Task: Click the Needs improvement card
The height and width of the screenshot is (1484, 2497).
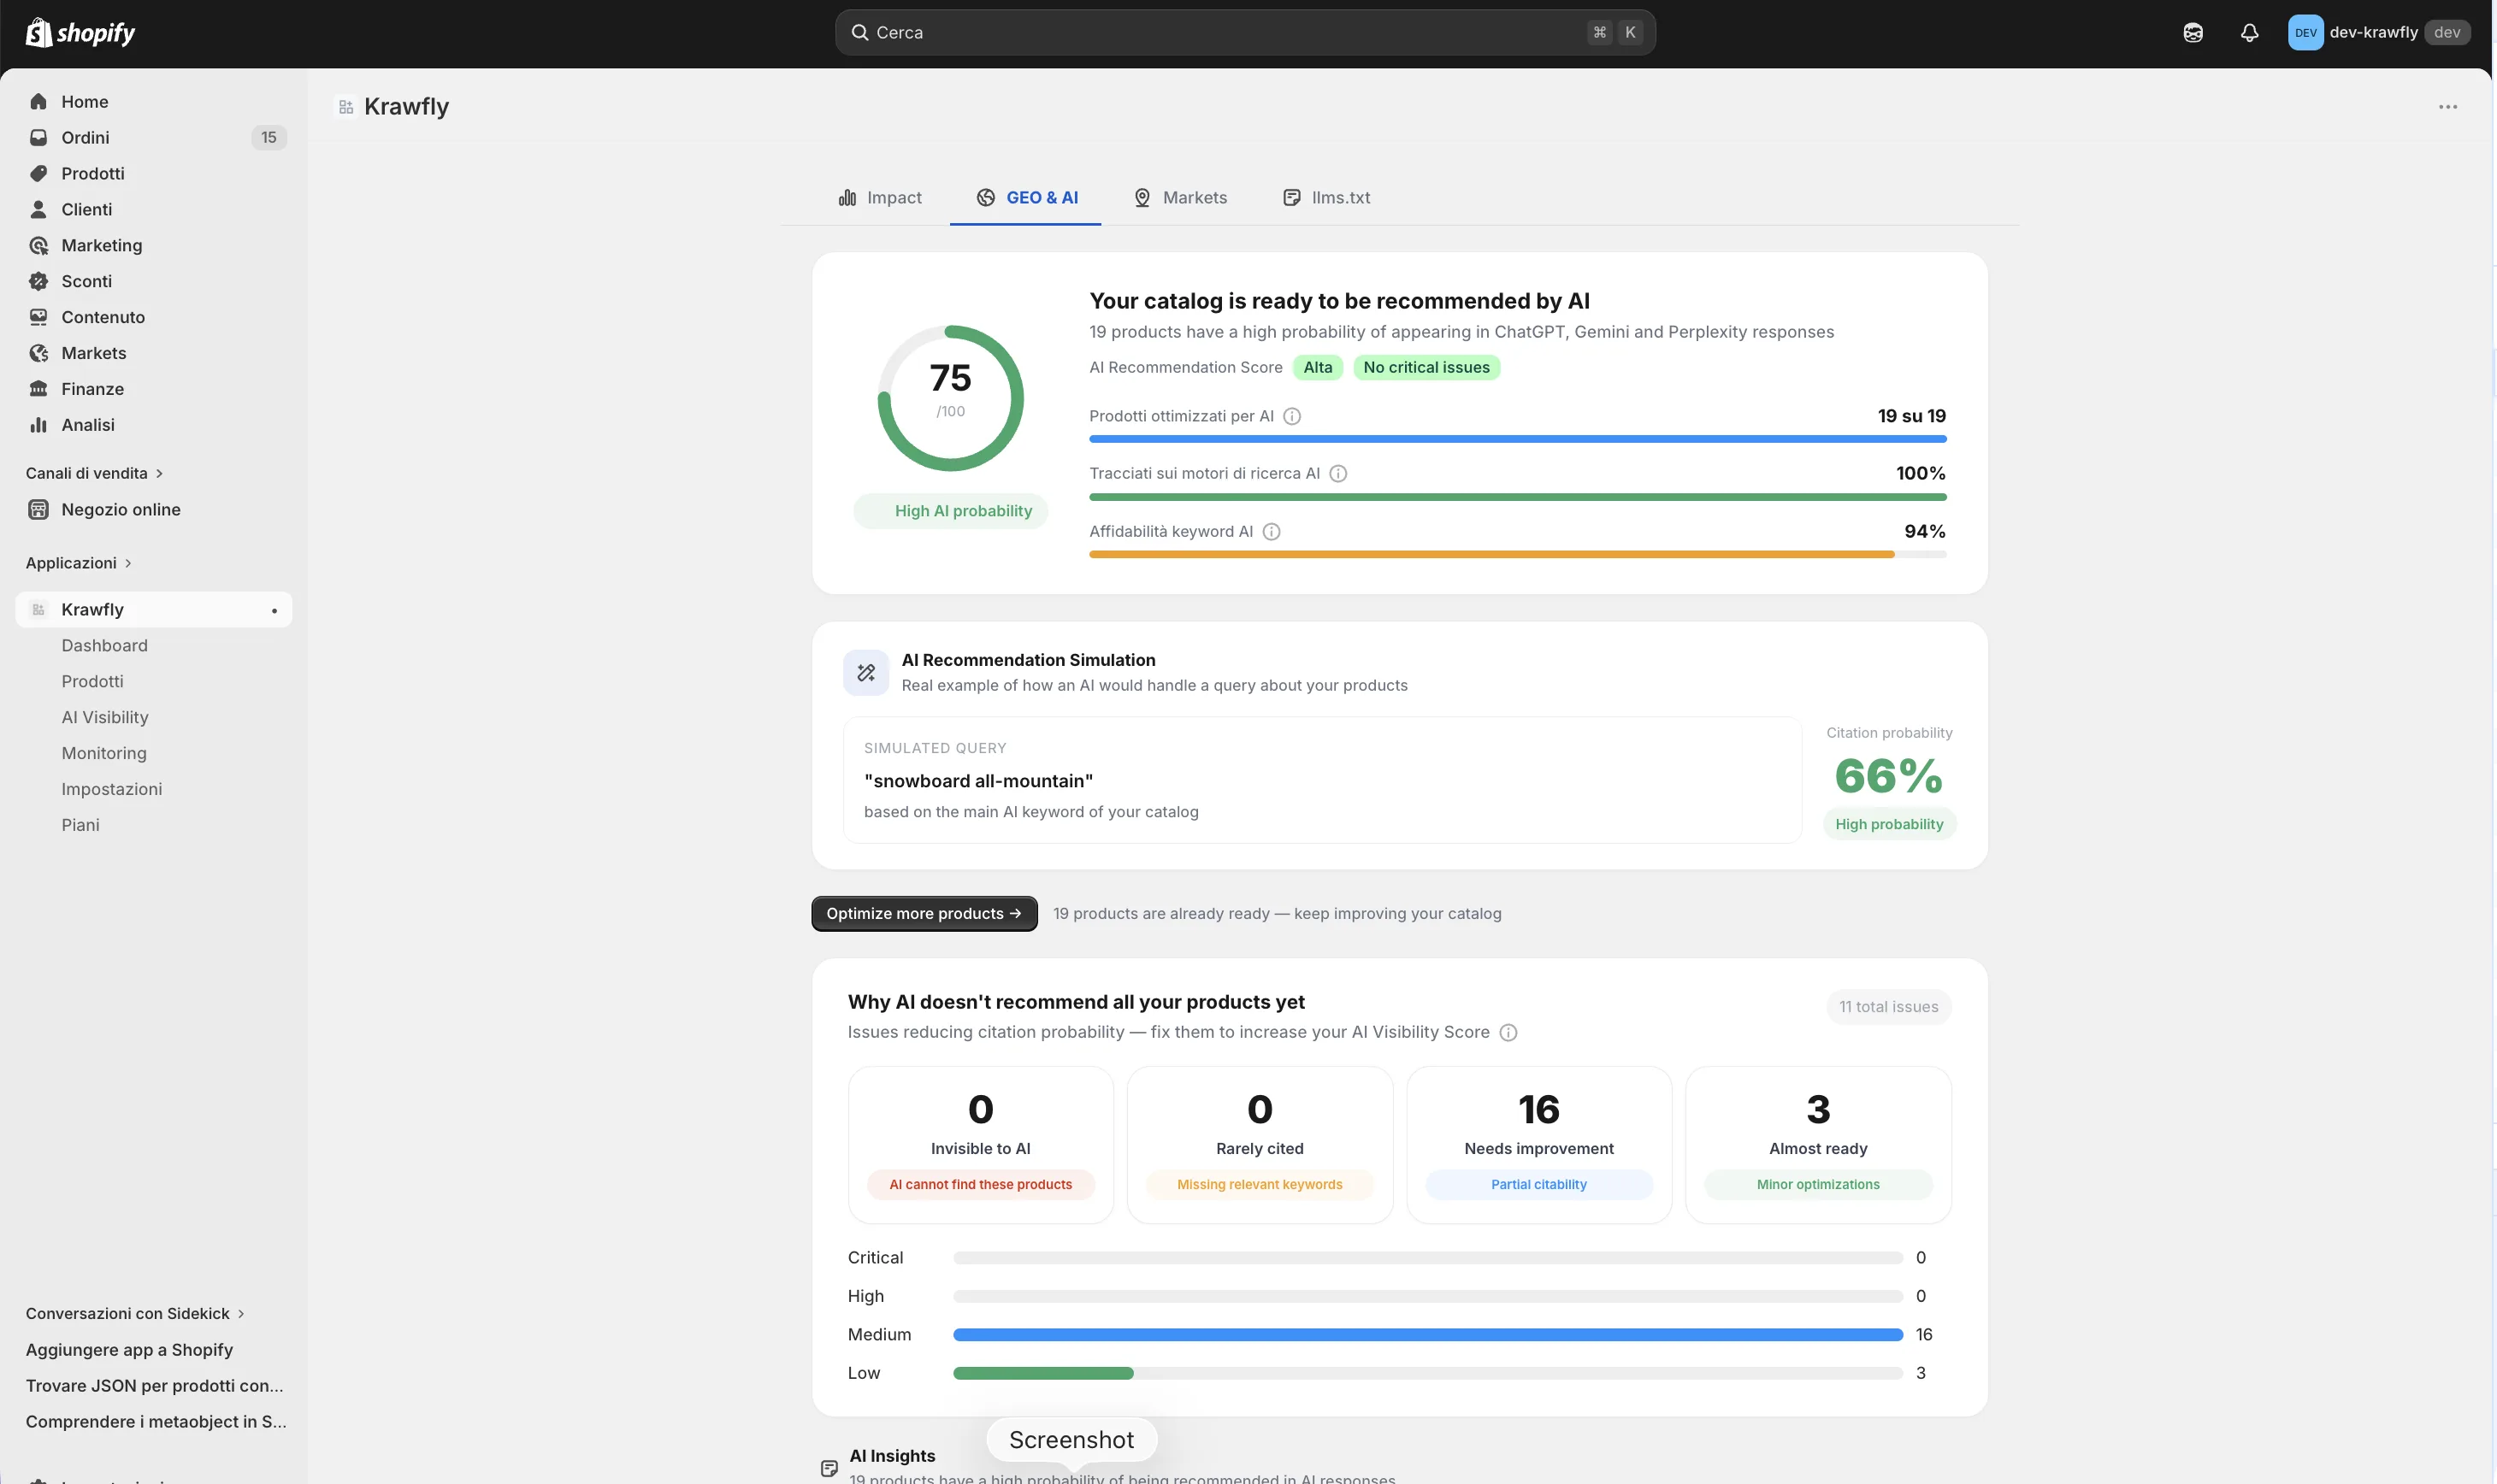Action: [1538, 1145]
